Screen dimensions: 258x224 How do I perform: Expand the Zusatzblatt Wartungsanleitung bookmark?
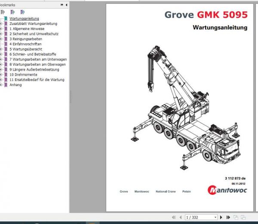pos(1,24)
